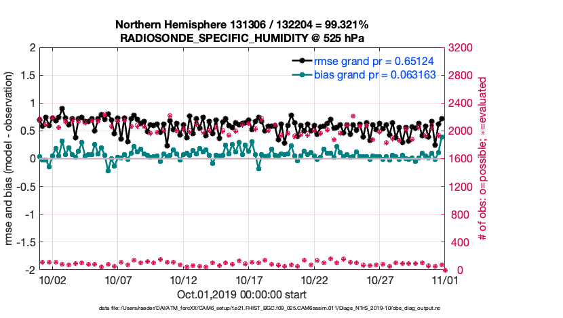563x318 pixels.
Task: Click the 11/01 date tick label
Action: pyautogui.click(x=446, y=280)
